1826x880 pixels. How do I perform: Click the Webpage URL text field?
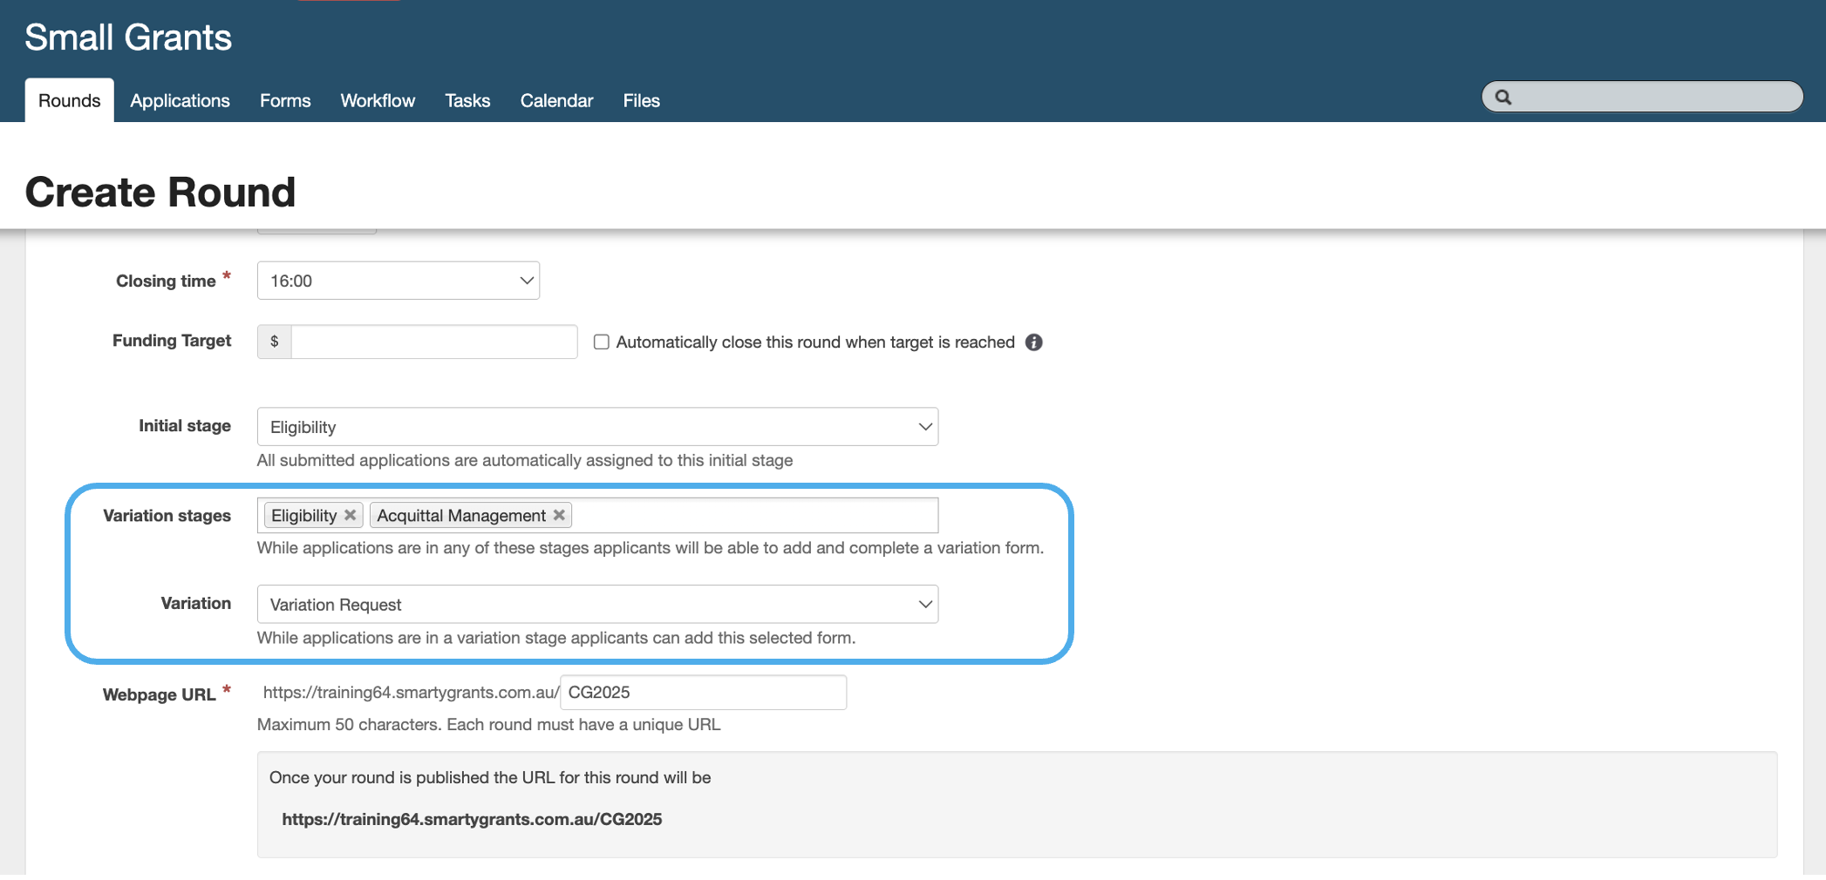coord(703,693)
